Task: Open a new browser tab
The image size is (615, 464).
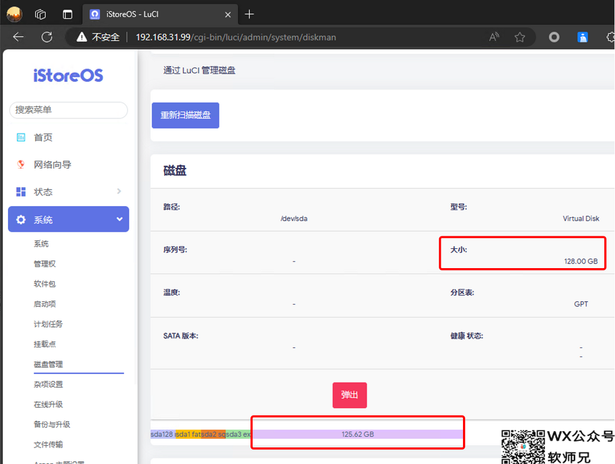Action: [x=249, y=14]
